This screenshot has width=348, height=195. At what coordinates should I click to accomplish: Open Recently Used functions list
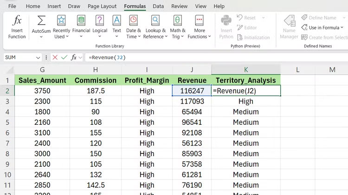[x=61, y=26]
